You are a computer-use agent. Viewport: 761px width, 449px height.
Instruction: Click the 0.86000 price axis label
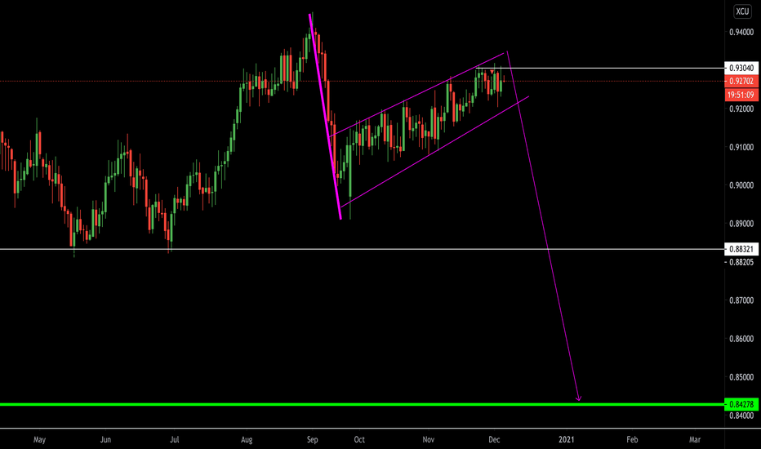coord(741,339)
